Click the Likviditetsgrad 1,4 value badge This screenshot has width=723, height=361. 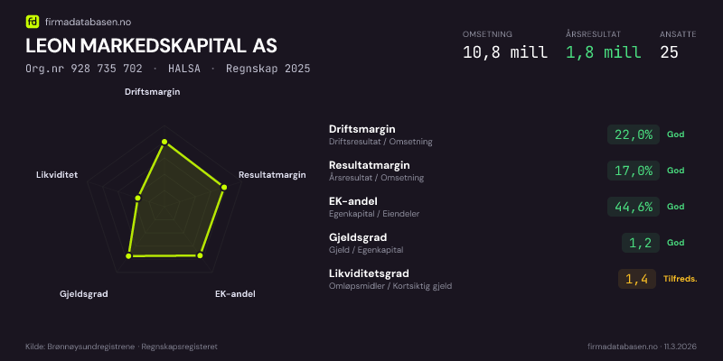pyautogui.click(x=637, y=279)
